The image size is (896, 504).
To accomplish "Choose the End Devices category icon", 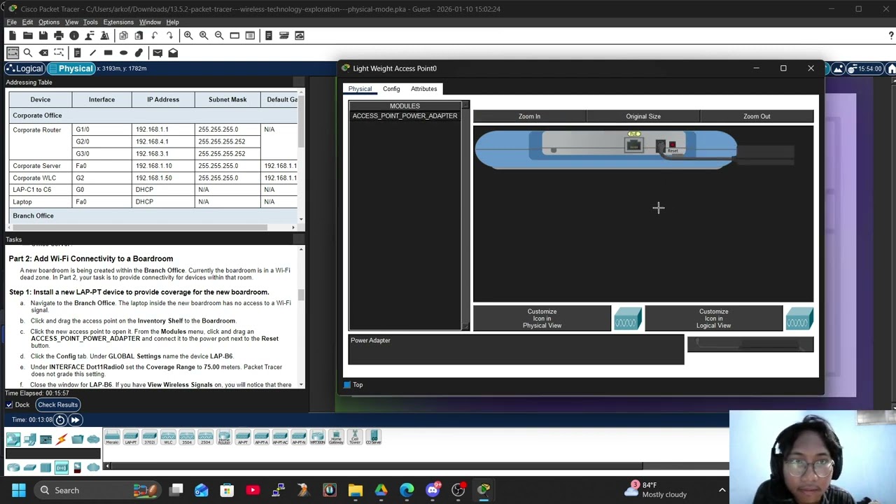I will (29, 439).
